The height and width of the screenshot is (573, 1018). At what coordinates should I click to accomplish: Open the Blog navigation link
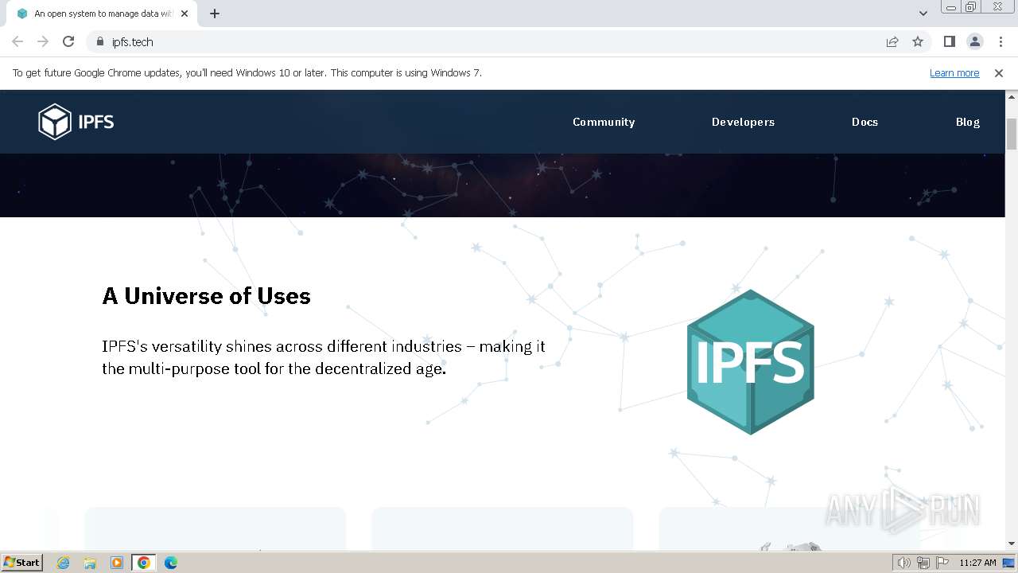click(x=967, y=122)
